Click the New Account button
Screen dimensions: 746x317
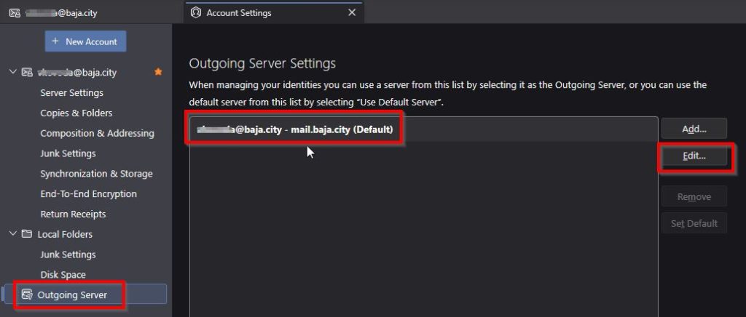(85, 41)
